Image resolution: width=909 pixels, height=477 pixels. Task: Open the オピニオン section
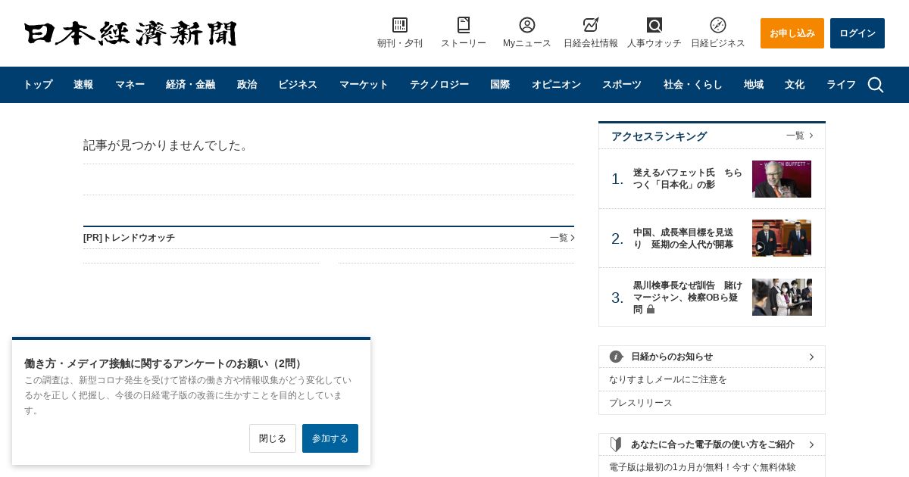(x=556, y=85)
